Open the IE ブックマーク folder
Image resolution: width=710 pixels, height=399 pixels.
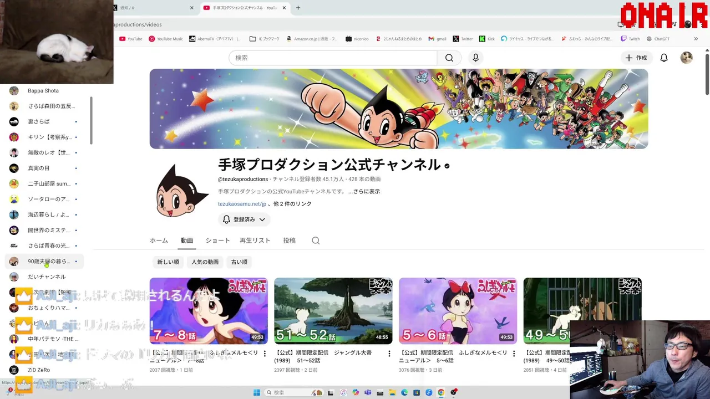265,39
